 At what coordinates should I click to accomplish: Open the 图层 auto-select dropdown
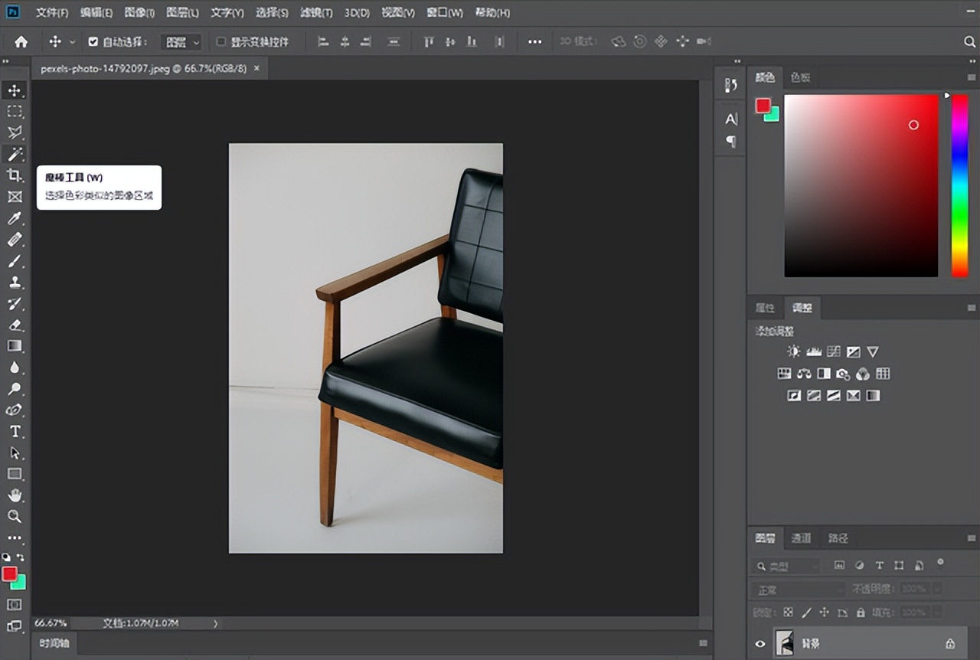(182, 42)
